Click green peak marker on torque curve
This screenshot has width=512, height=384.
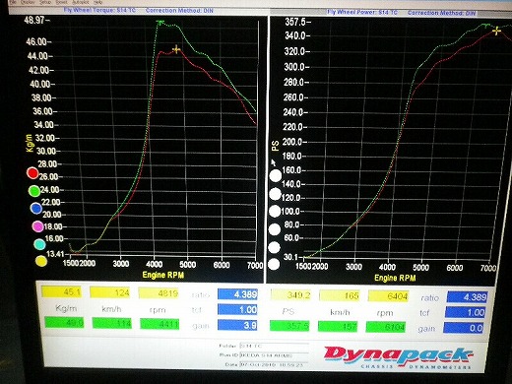coord(160,23)
